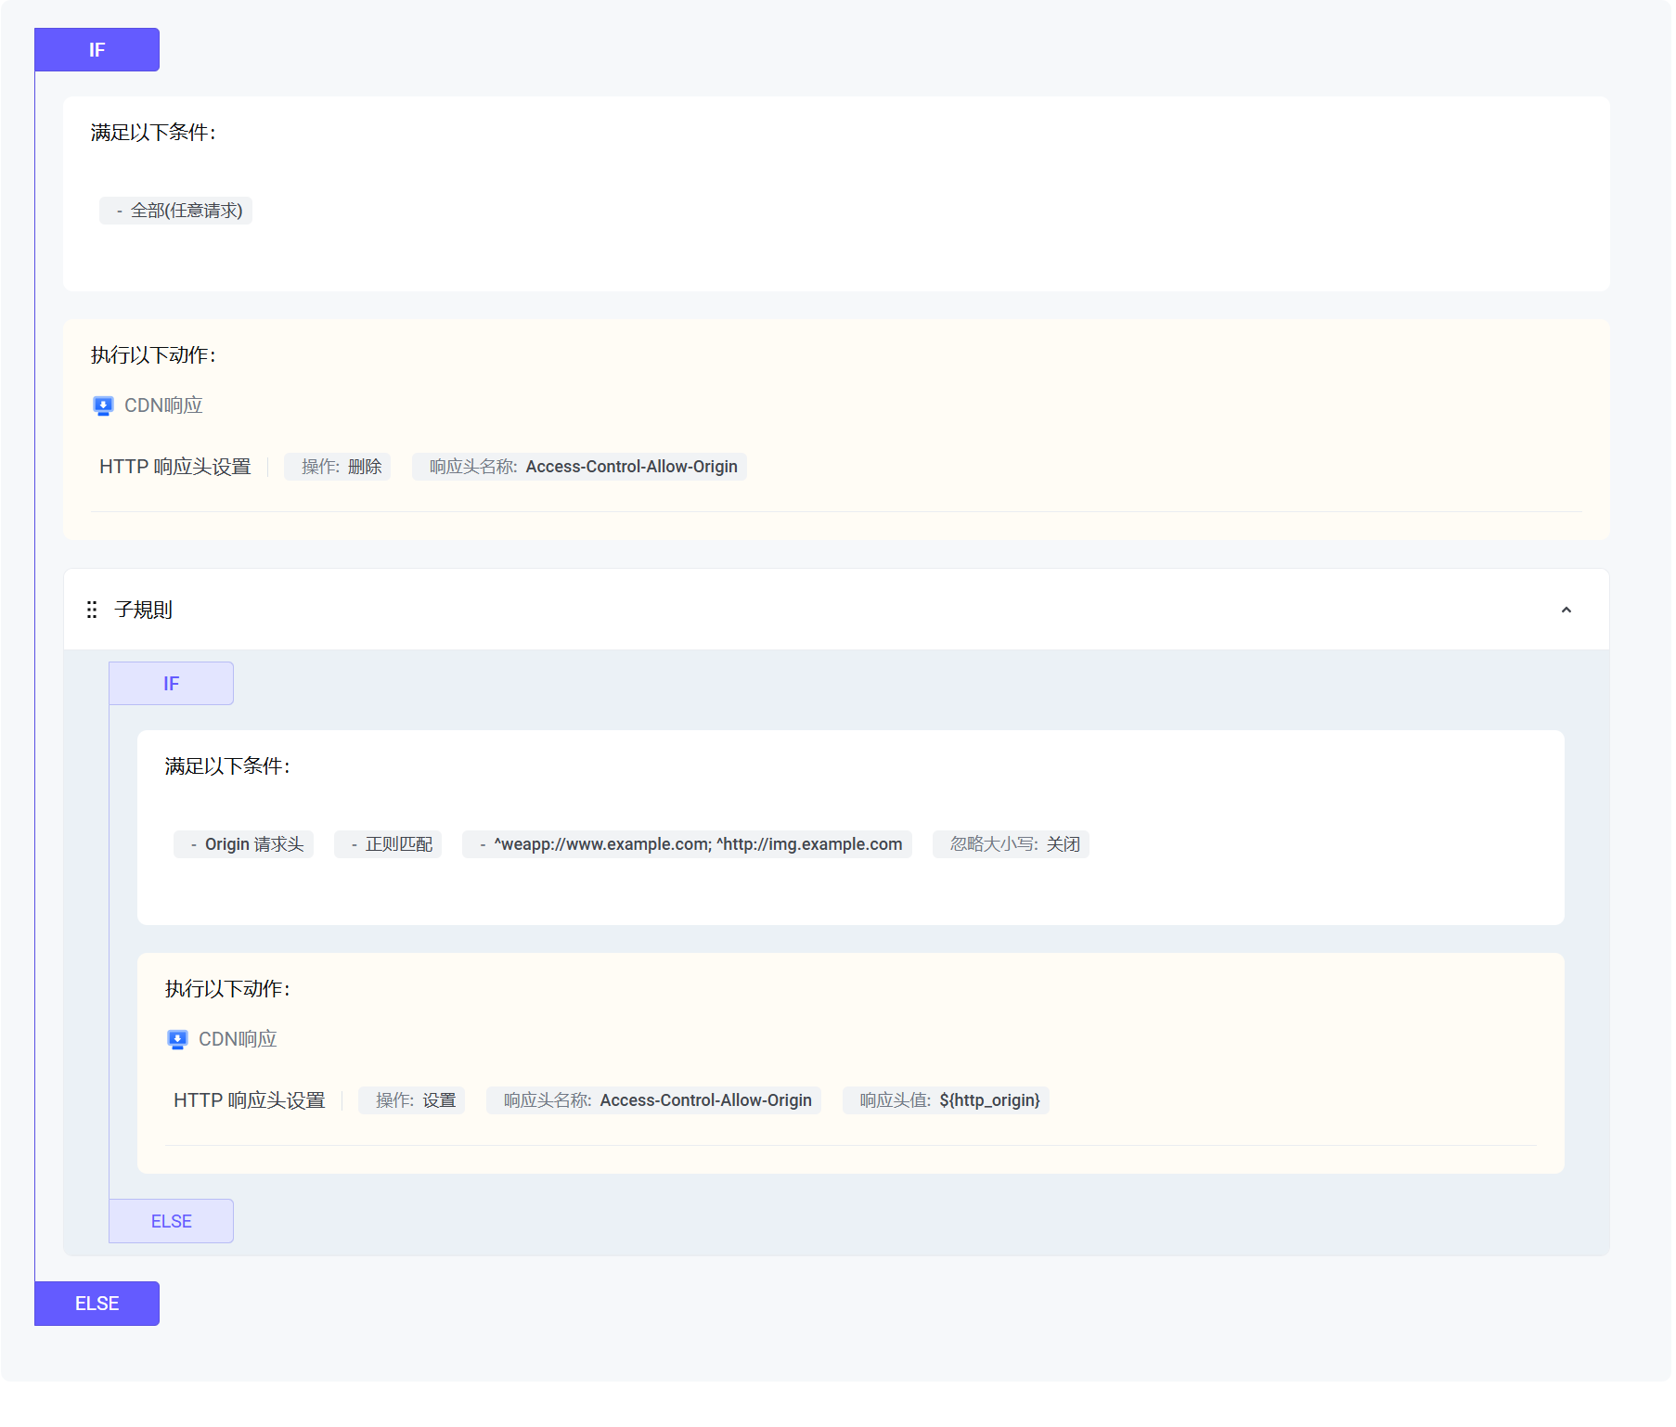The image size is (1676, 1427).
Task: Click the '操作: 设置' operation tag
Action: click(x=412, y=1100)
